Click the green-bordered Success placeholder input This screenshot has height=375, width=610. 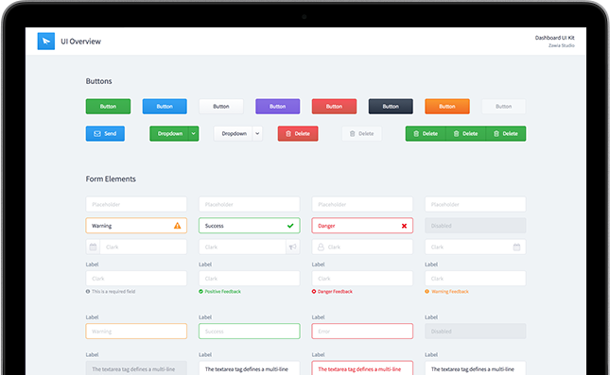click(250, 332)
